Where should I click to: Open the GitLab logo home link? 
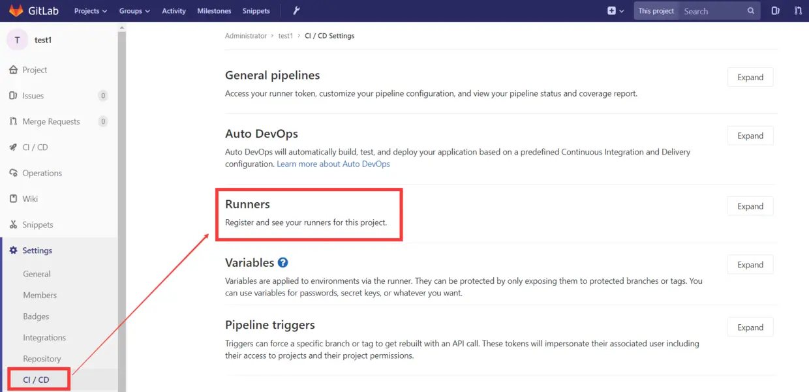35,10
